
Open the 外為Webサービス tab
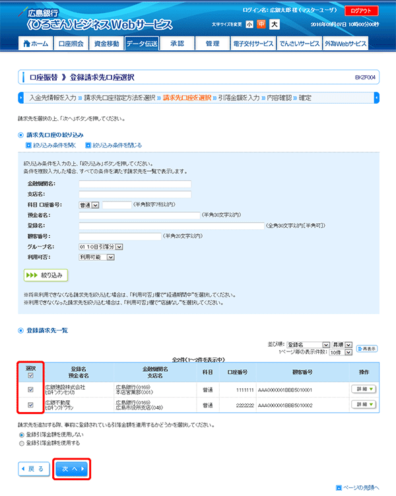coord(345,44)
